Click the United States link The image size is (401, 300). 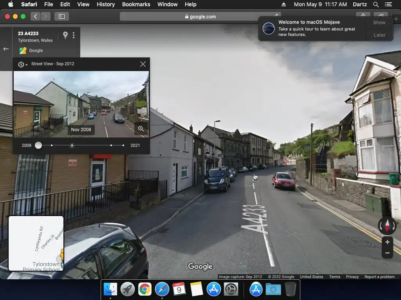click(311, 277)
